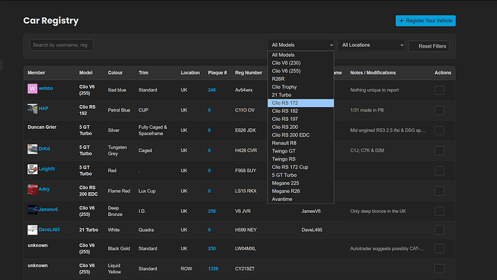Click the Member column header
The height and width of the screenshot is (280, 497).
coord(37,73)
